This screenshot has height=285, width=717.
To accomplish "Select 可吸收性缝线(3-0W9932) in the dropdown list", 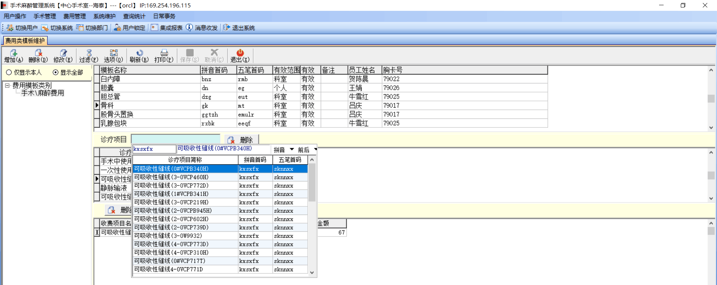I will coord(220,236).
